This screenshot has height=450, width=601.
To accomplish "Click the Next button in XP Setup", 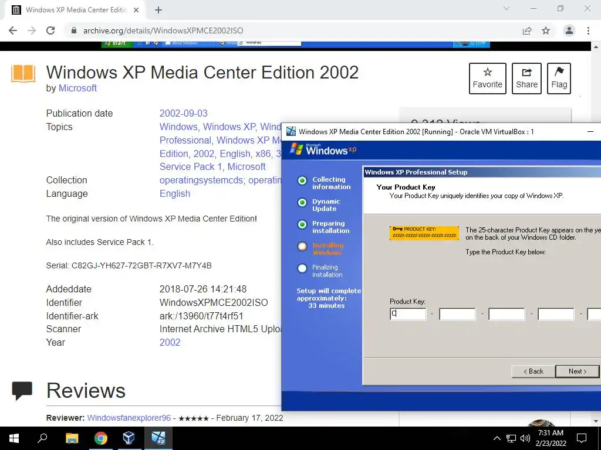I will (x=578, y=371).
